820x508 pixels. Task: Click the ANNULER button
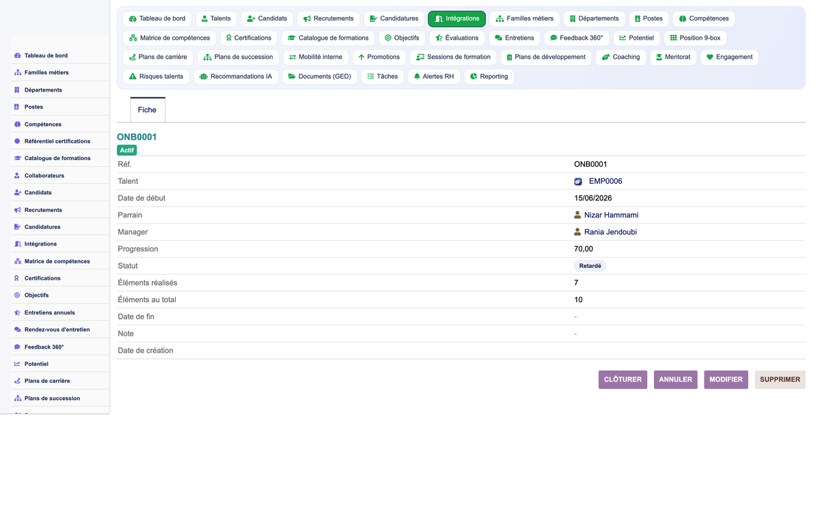coord(675,379)
